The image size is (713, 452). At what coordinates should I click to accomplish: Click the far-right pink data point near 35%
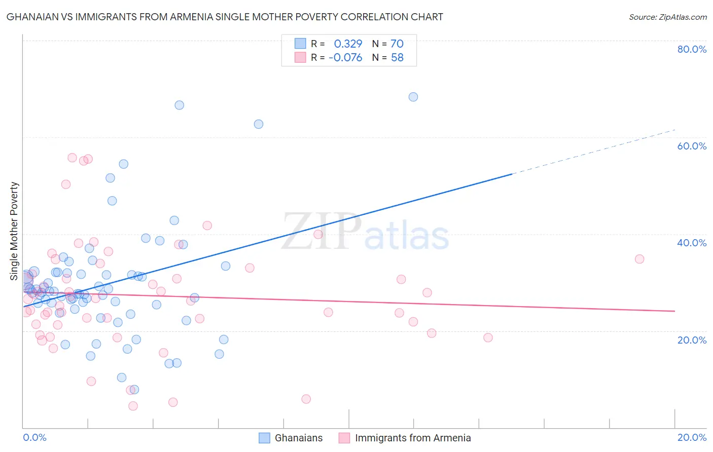pos(639,259)
